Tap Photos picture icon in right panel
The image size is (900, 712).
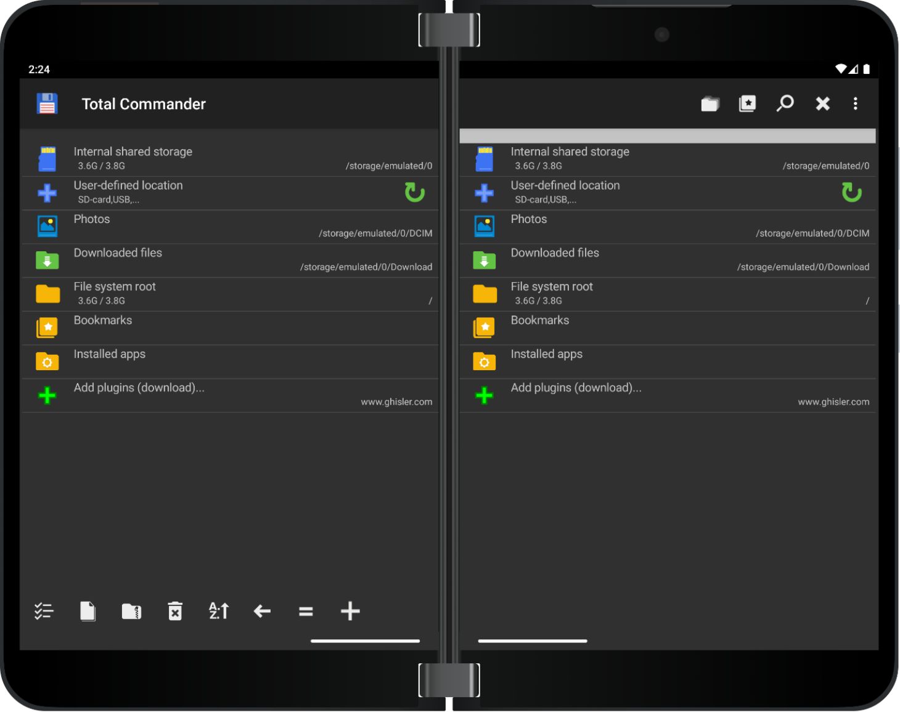coord(485,226)
